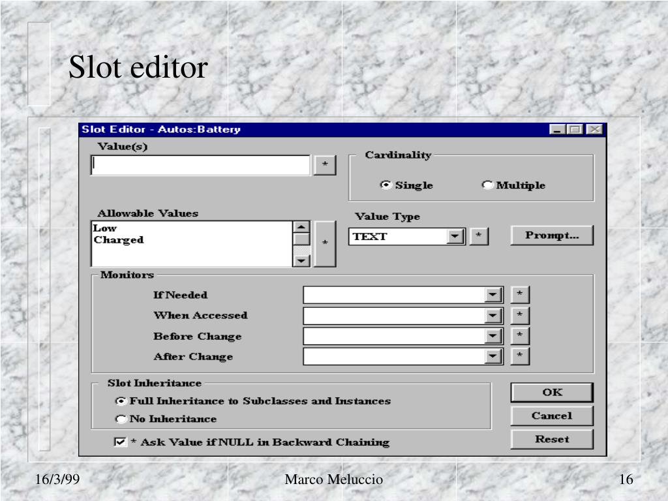Click the asterisk button next to Value Type
Viewport: 668px width, 501px height.
479,236
